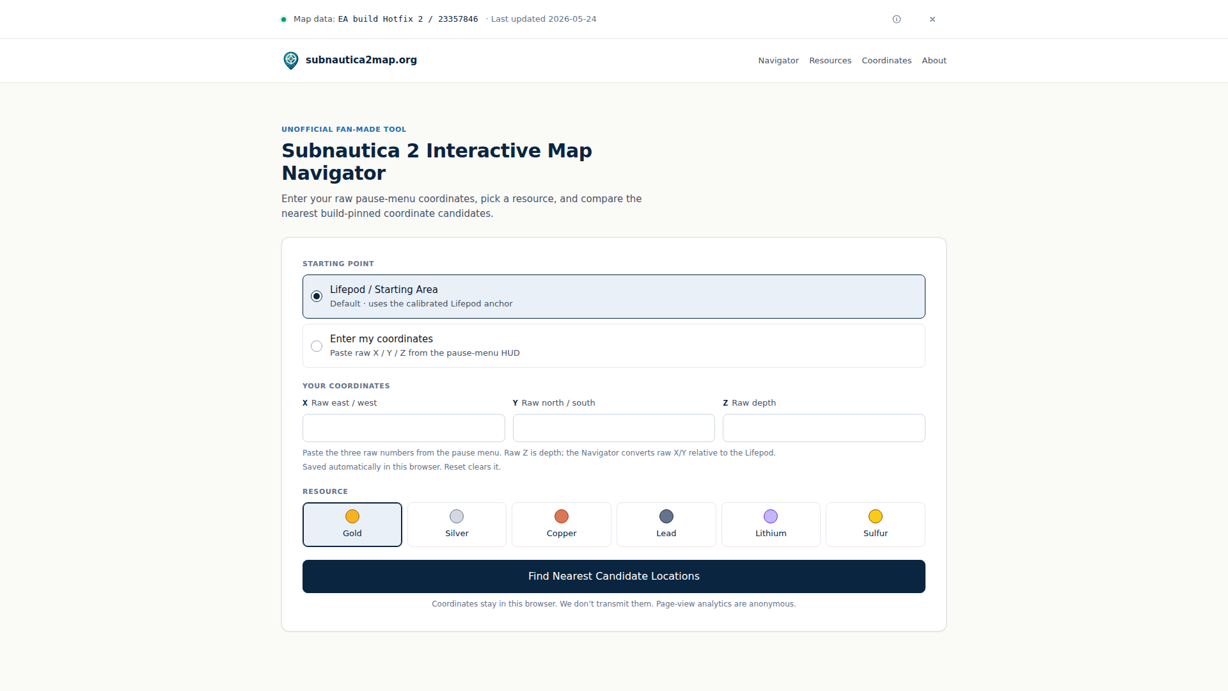This screenshot has height=691, width=1228.
Task: Open the About menu item
Action: click(x=934, y=61)
